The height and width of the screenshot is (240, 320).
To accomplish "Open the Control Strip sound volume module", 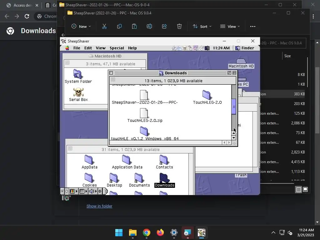I will coord(93,191).
